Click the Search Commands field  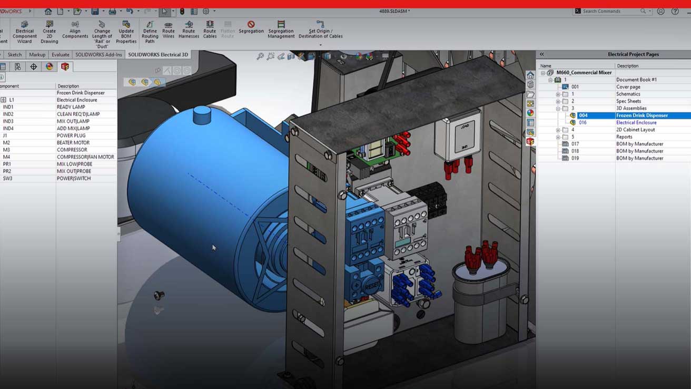point(613,11)
